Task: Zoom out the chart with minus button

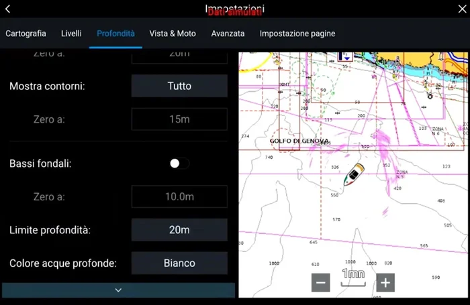Action: point(321,283)
